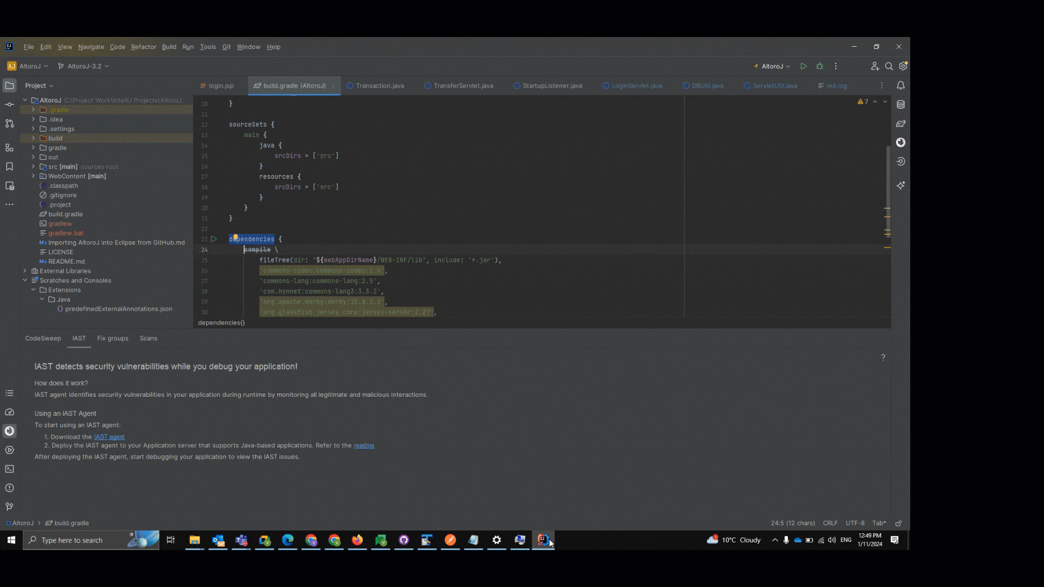Open IDE settings gear icon
This screenshot has height=587, width=1044.
[x=903, y=66]
